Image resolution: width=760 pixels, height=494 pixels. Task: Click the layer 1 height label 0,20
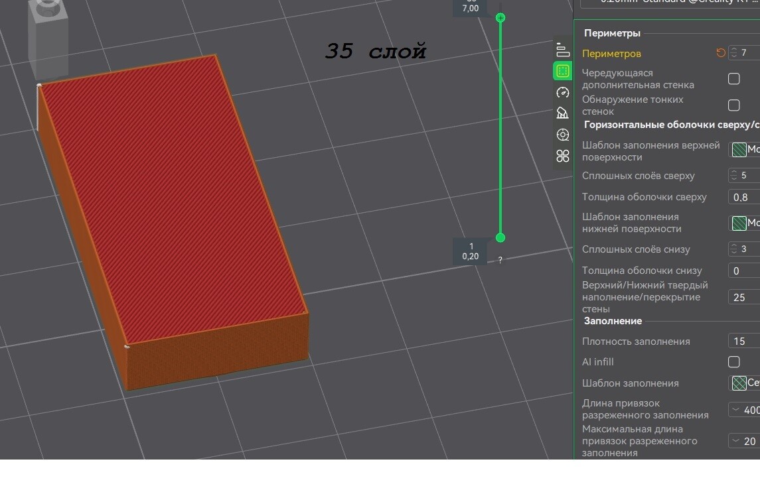[470, 256]
